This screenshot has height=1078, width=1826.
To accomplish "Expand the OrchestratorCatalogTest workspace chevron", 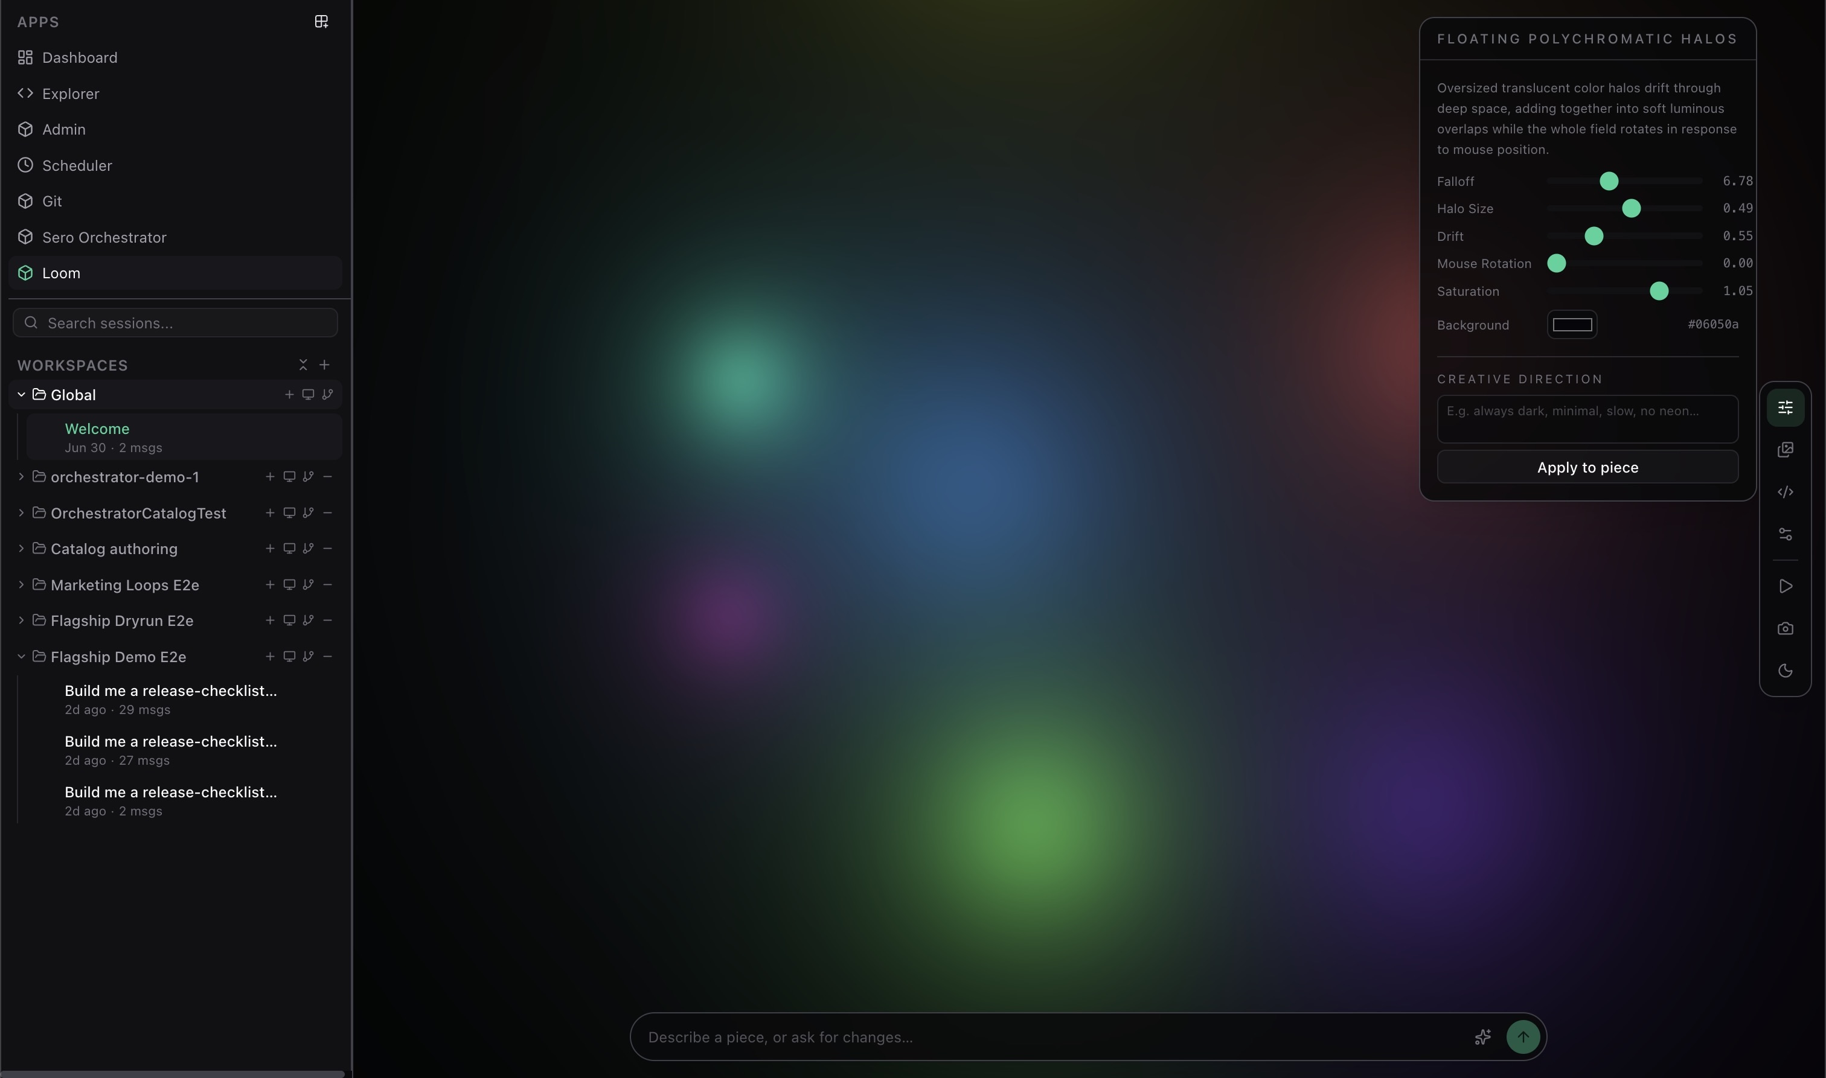I will (x=21, y=513).
